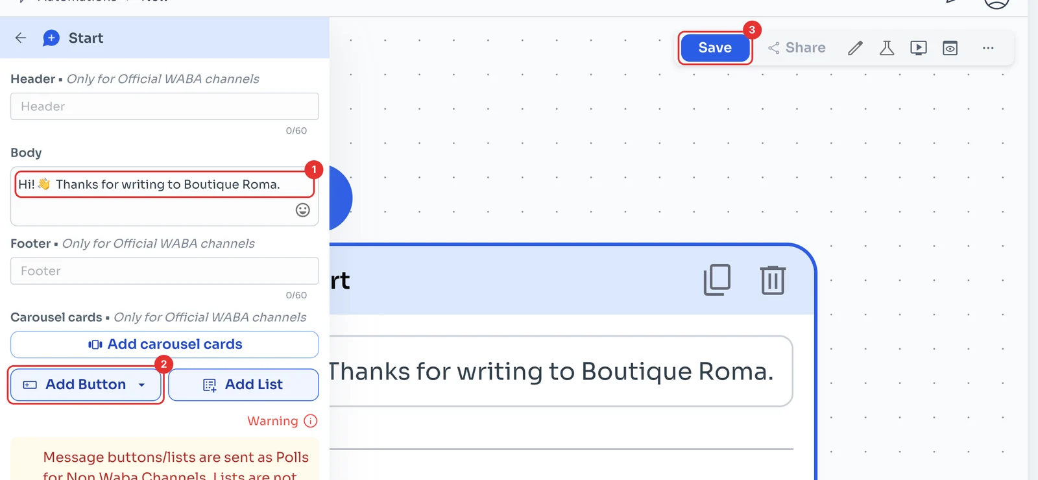
Task: Click the blue Start node icon
Action: [51, 38]
